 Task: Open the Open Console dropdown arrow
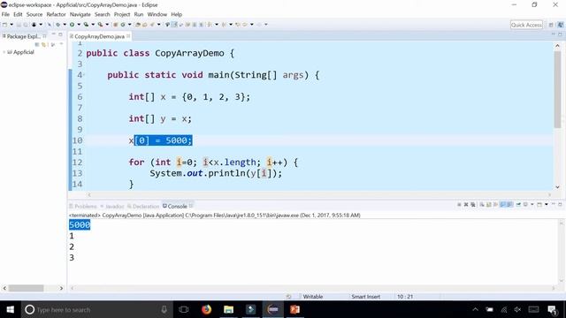point(547,204)
